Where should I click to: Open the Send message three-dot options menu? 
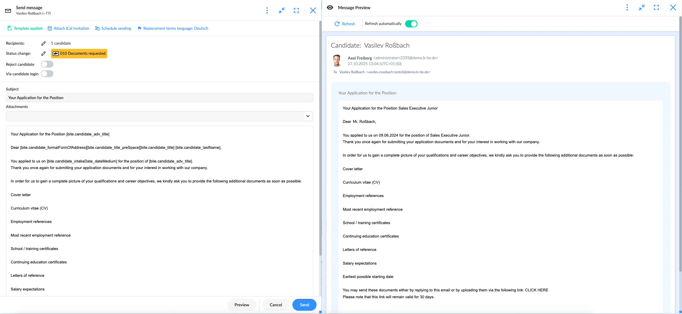267,11
